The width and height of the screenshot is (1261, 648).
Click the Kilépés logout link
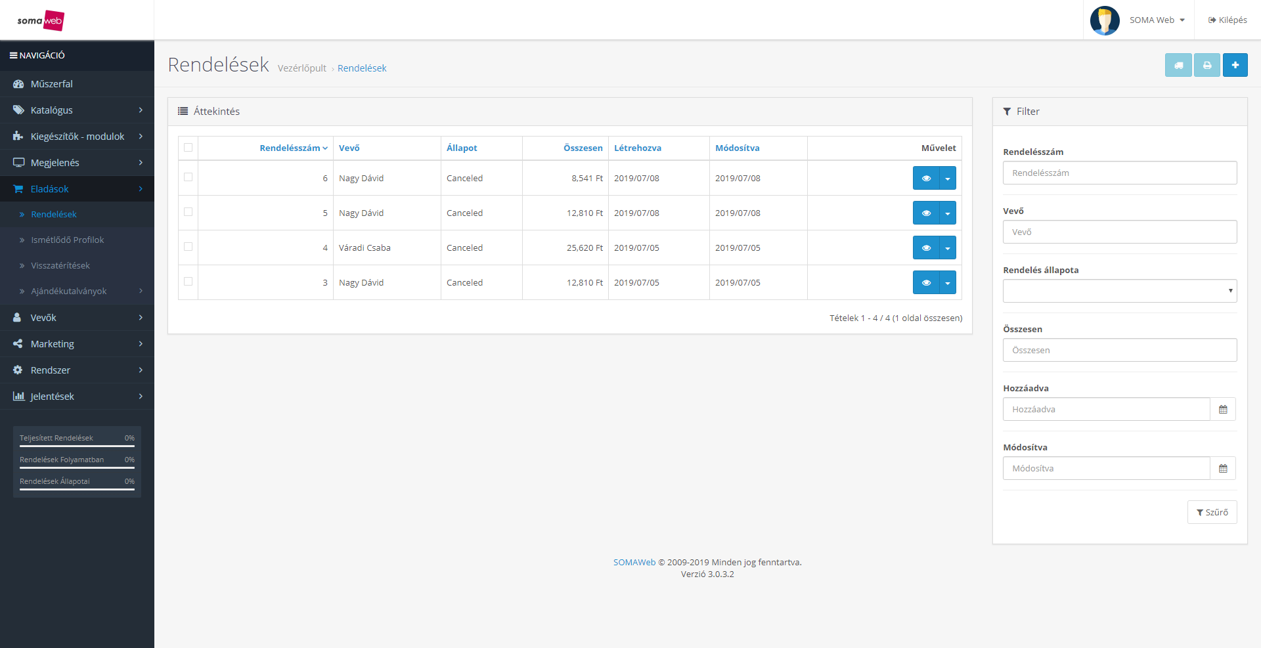tap(1228, 20)
